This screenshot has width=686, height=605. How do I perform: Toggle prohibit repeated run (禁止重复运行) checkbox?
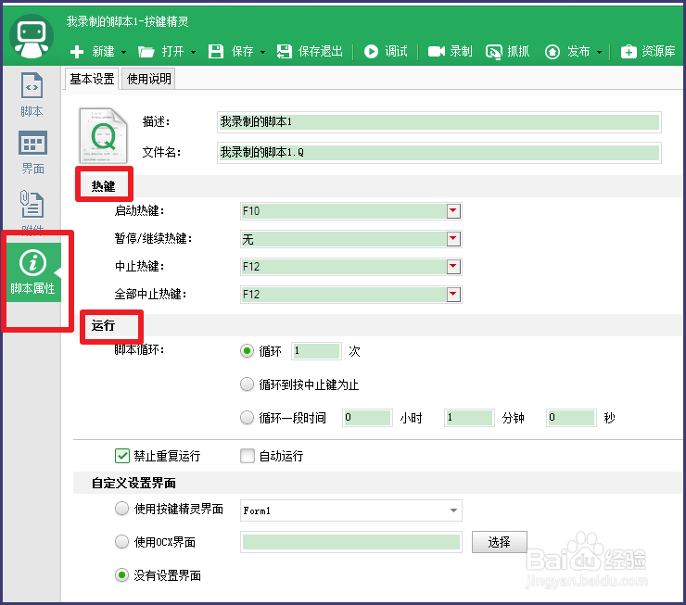(122, 456)
